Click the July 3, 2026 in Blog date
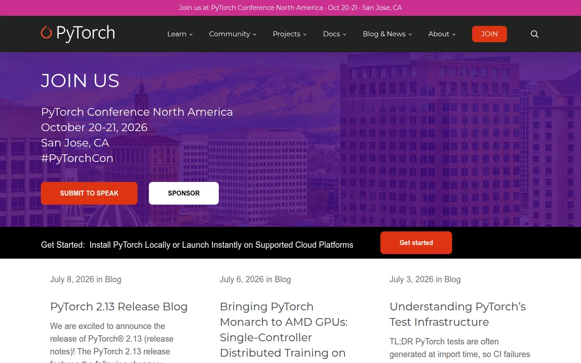This screenshot has height=363, width=581. point(425,280)
